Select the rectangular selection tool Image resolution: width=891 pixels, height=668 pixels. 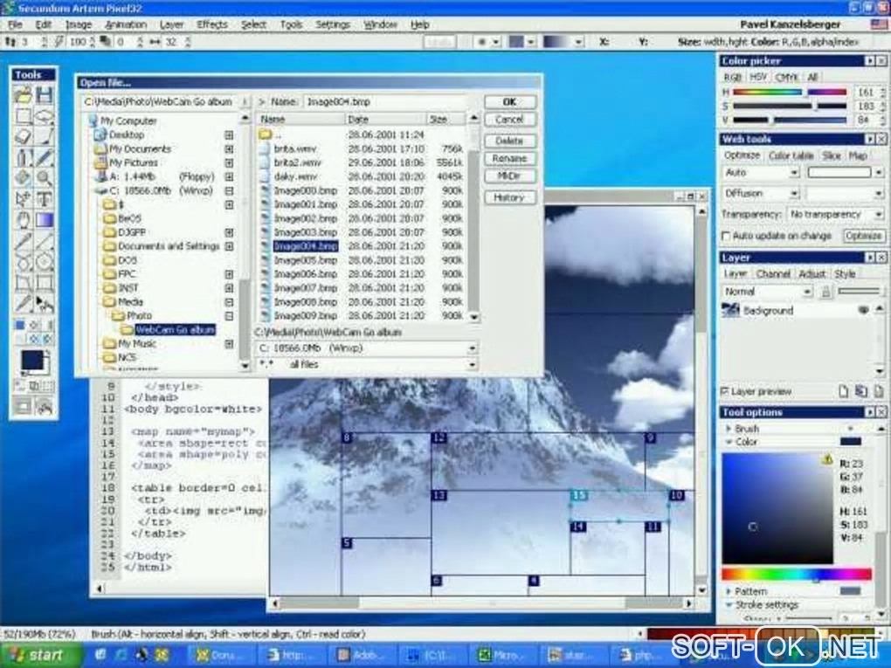[x=24, y=116]
